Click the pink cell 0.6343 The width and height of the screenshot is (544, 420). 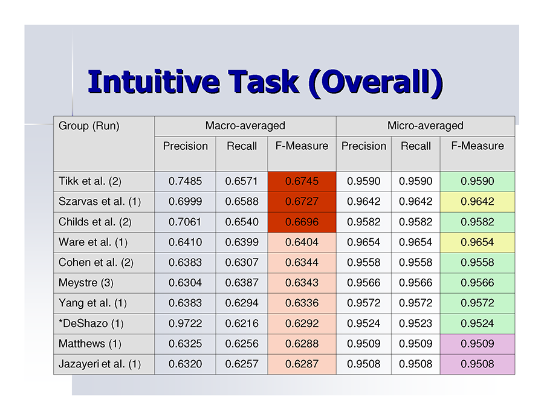click(302, 283)
